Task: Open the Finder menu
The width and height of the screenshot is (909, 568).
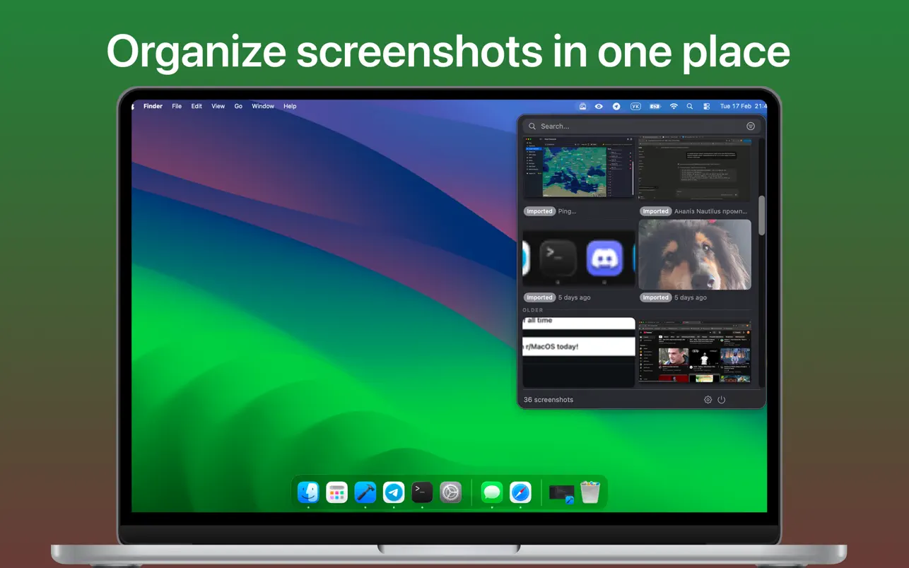Action: click(x=153, y=107)
